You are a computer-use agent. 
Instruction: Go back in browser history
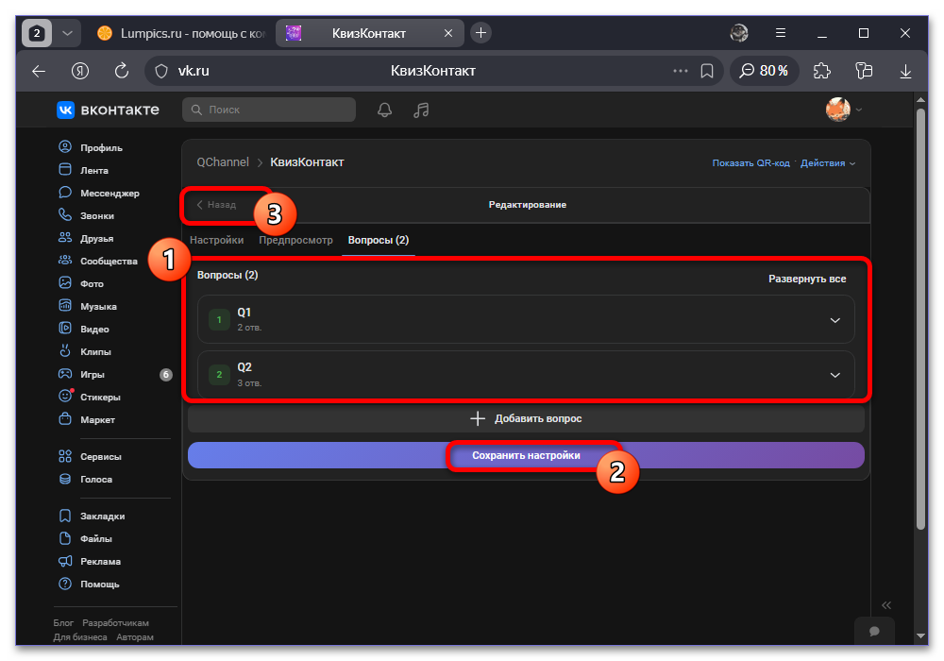click(39, 71)
